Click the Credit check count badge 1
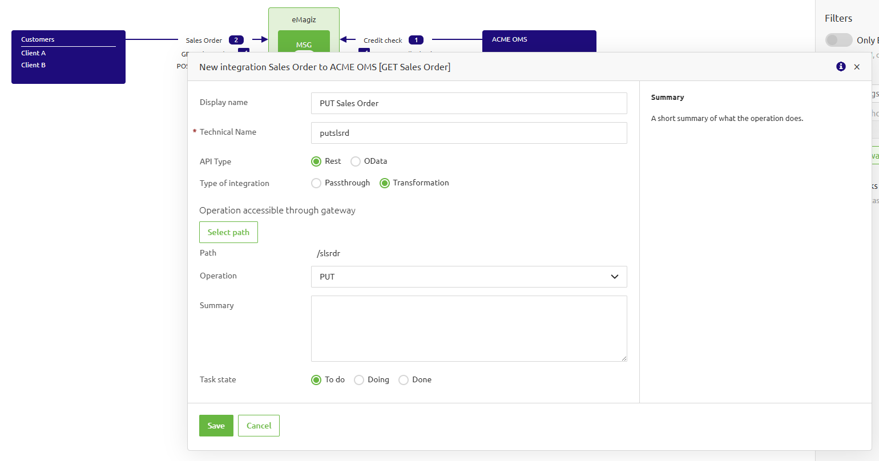 click(x=416, y=40)
